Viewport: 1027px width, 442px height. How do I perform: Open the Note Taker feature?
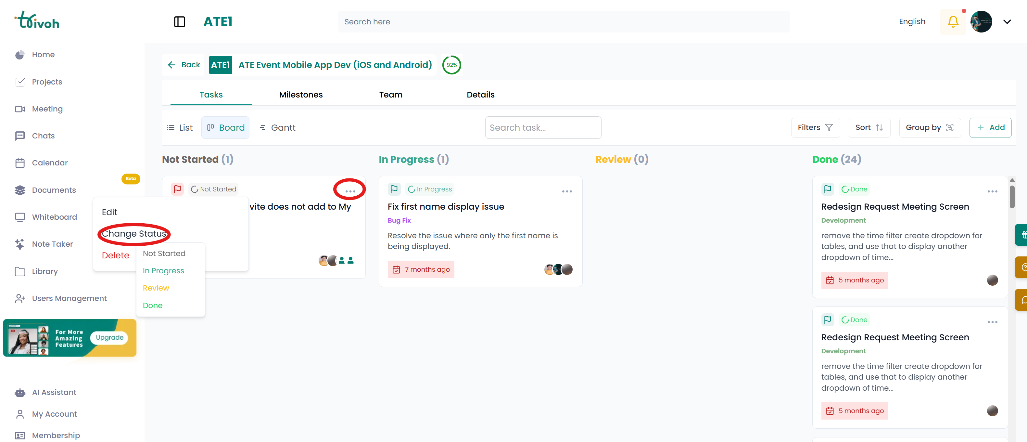click(52, 244)
